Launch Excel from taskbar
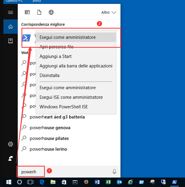Viewport: 185px width, 187px height. point(108,182)
